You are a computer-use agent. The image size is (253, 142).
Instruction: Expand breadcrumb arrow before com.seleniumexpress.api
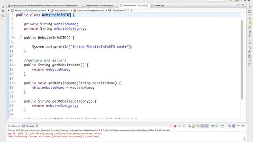[x=71, y=10]
